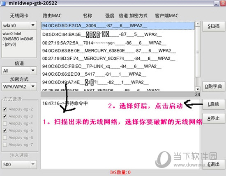Minimize the minidwep-gtk window

pyautogui.click(x=216, y=3)
